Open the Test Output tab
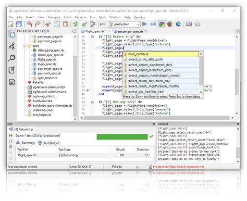 click(x=50, y=143)
